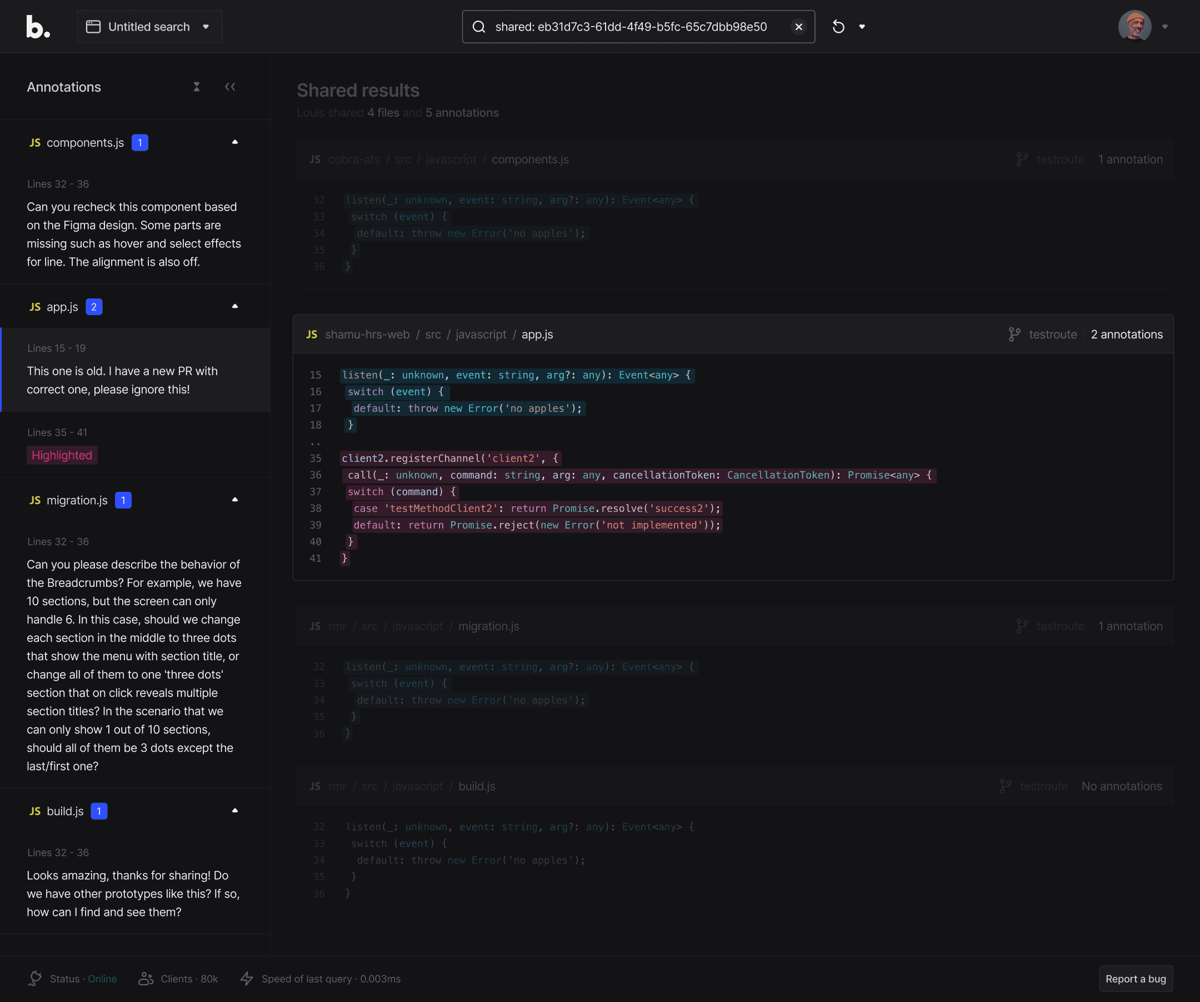Open the user account dropdown arrow

1164,27
